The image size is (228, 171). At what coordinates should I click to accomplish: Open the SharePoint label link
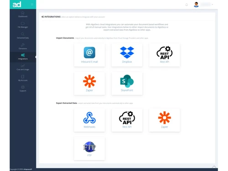(x=127, y=90)
